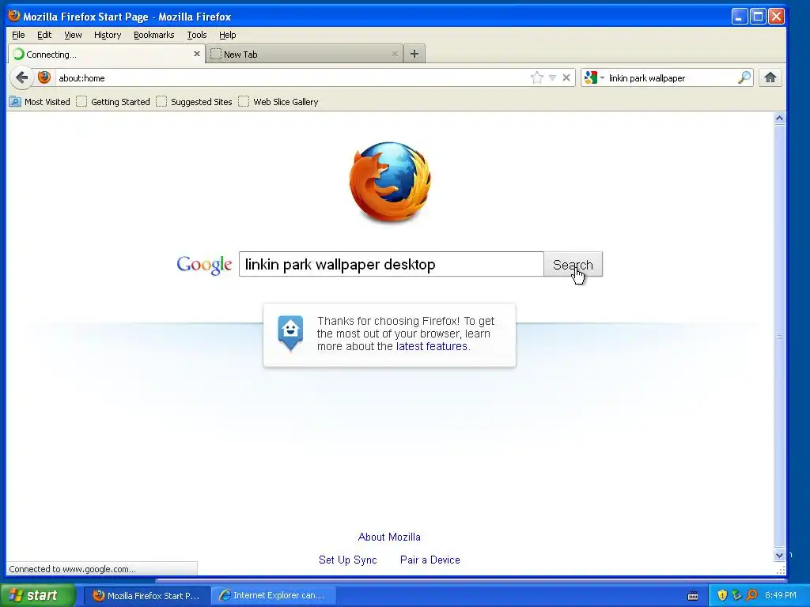810x607 pixels.
Task: Click the scrollbar up arrow
Action: coord(779,119)
